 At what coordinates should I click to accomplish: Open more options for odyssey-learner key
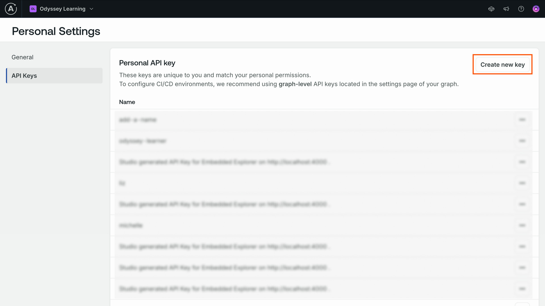(522, 141)
